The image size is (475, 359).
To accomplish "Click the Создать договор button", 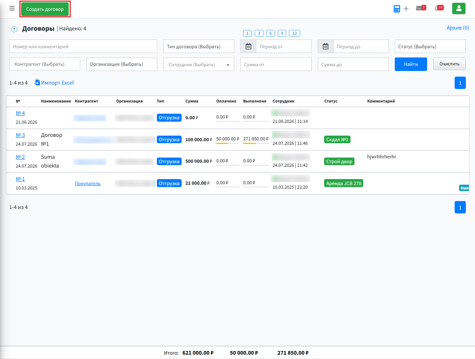I will click(45, 9).
